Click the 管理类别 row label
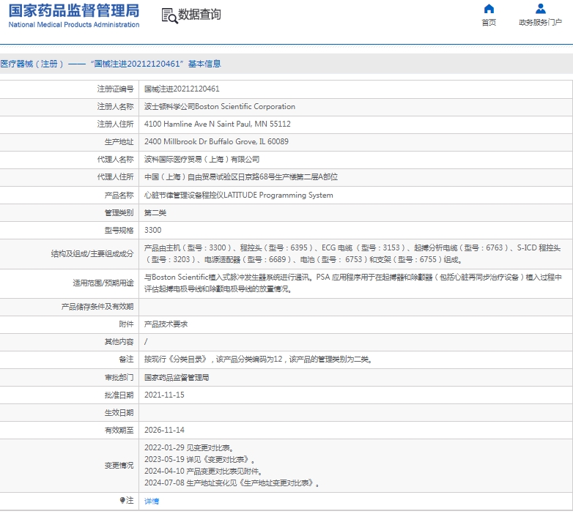Screen dimensions: 573x514 [x=119, y=213]
